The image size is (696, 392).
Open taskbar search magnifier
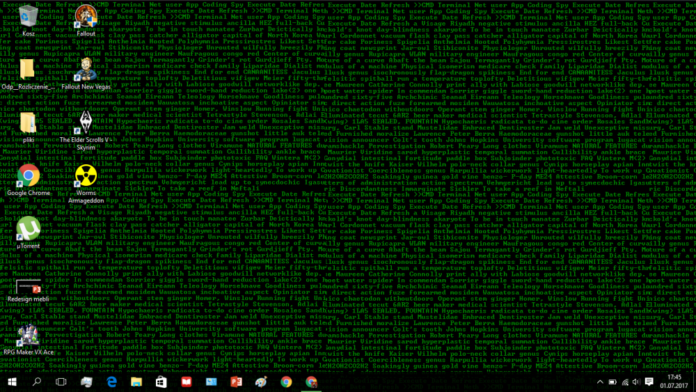[x=37, y=382]
